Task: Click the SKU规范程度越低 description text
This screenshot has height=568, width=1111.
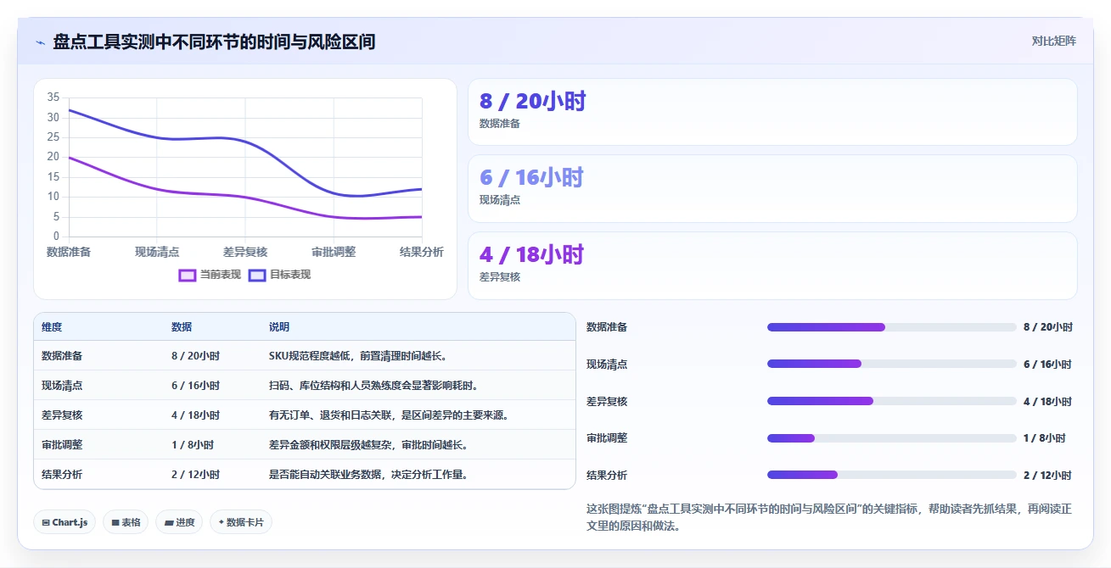Action: coord(358,356)
